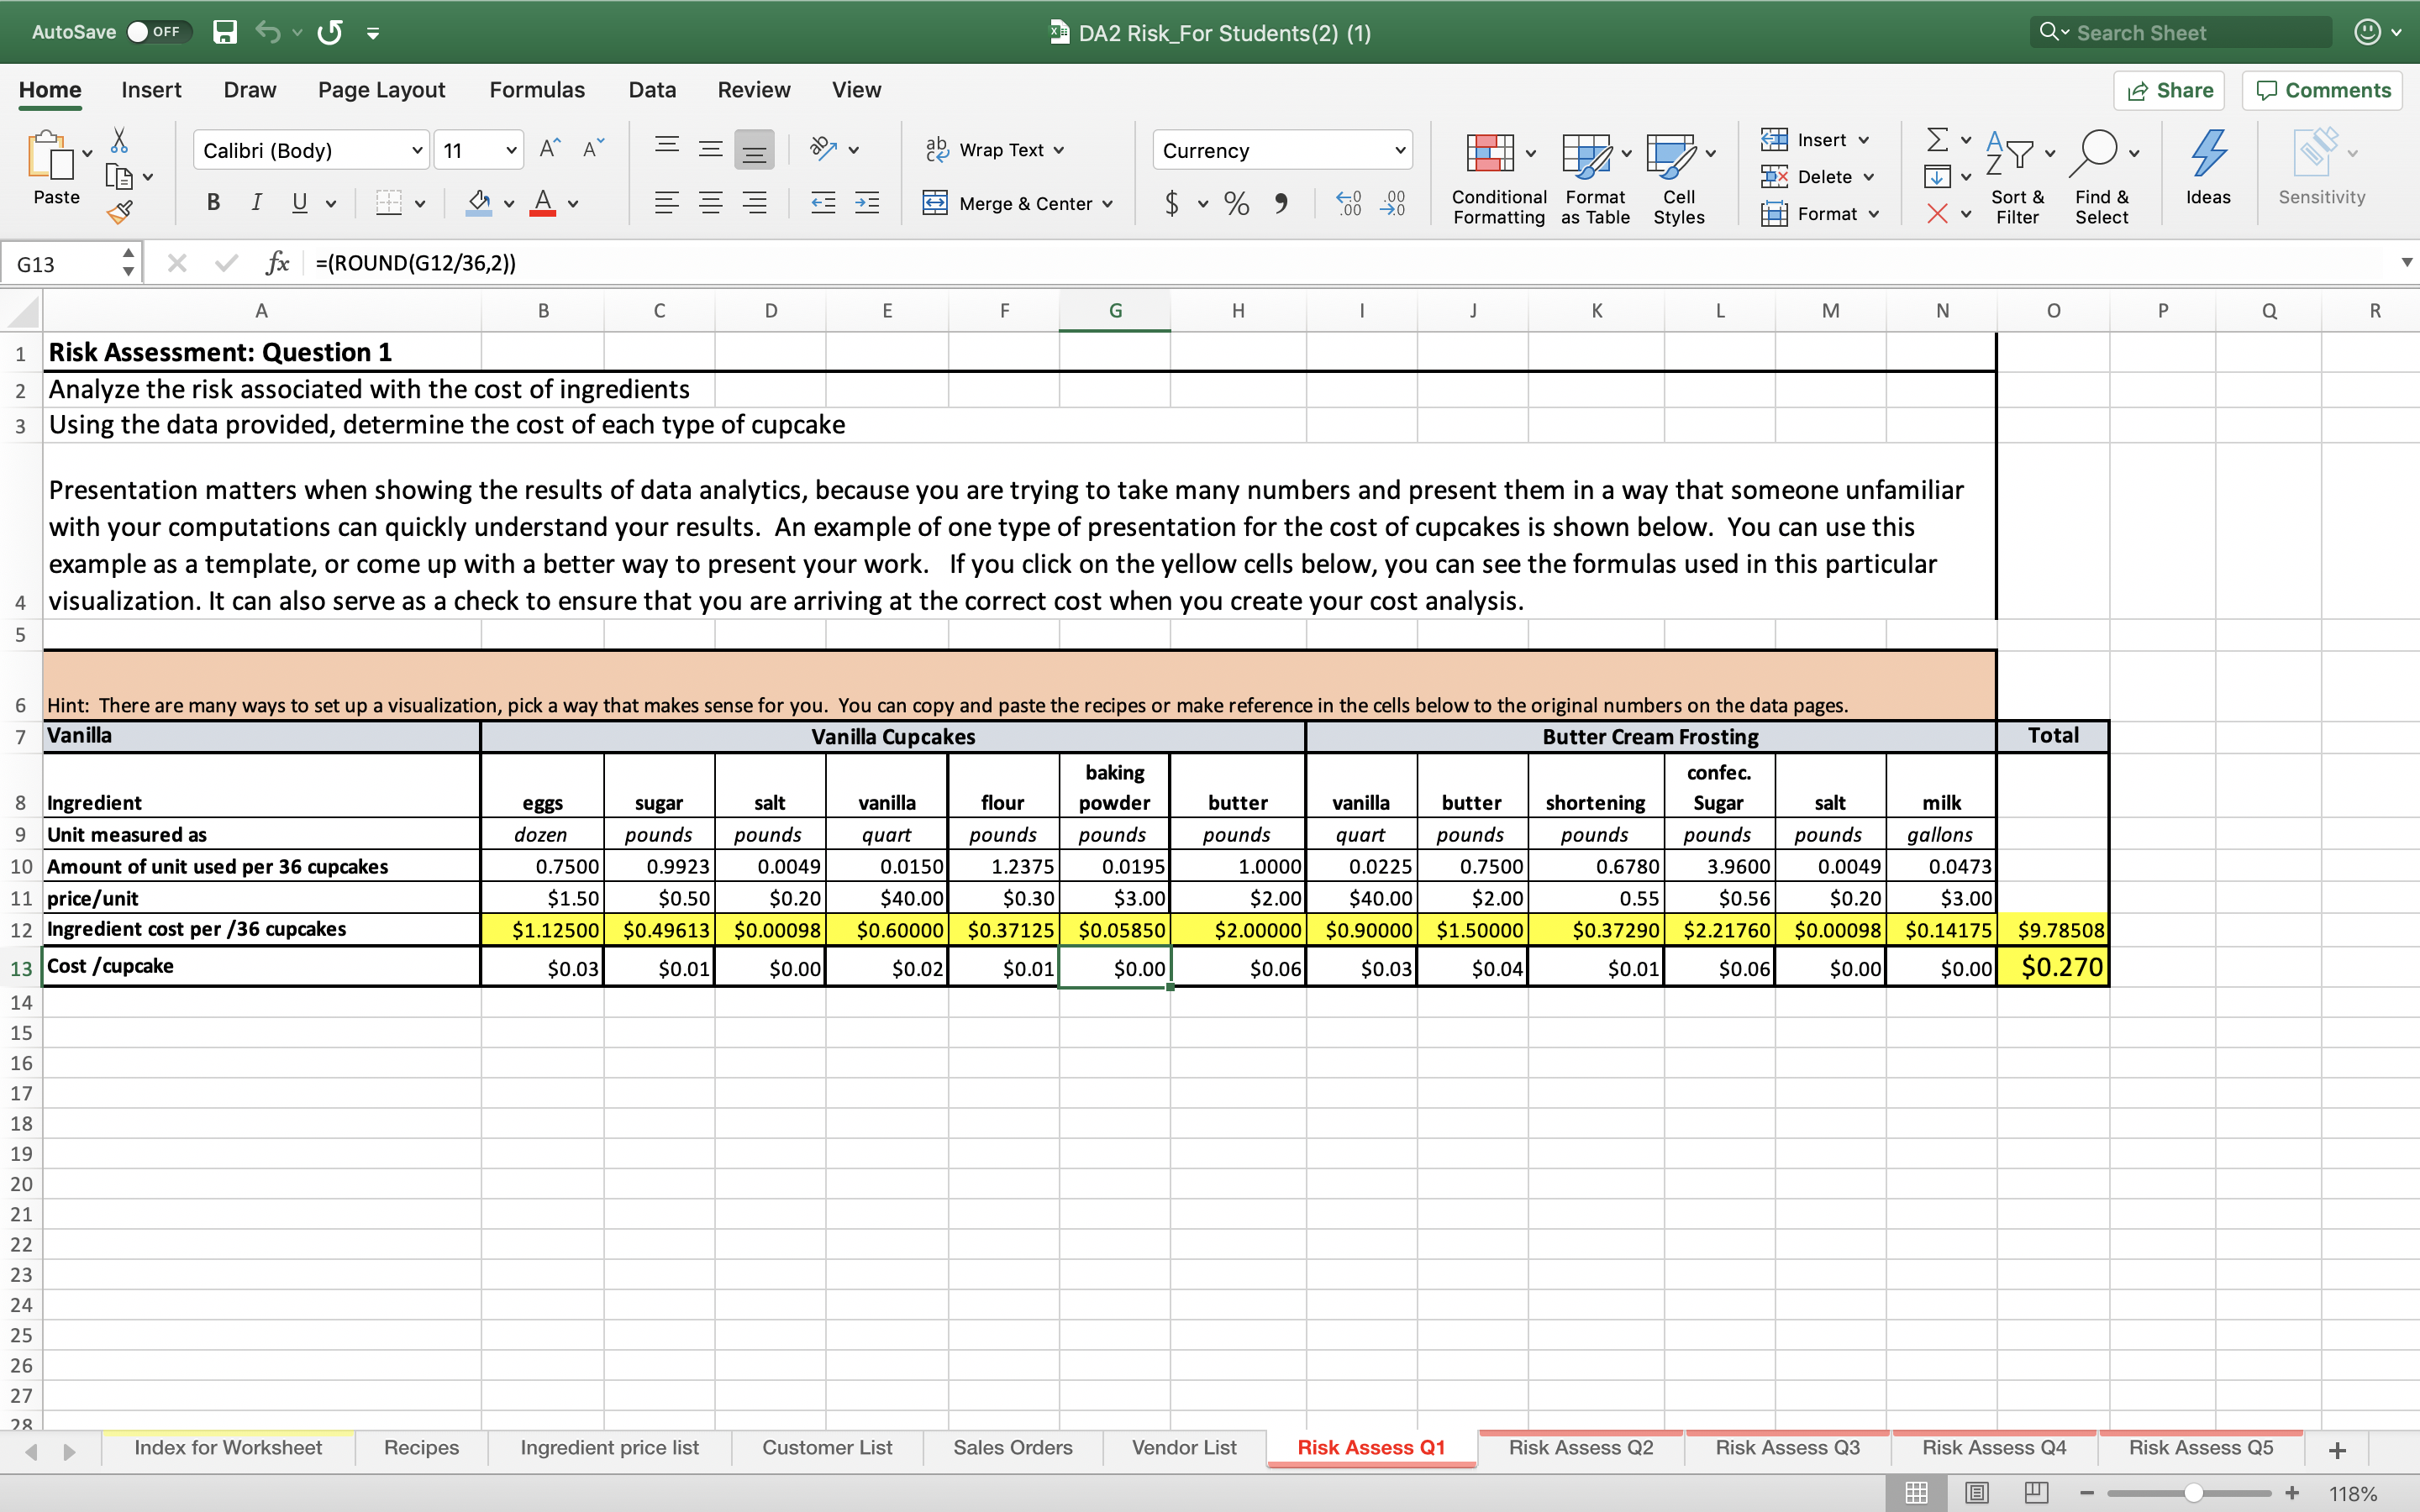Toggle bold formatting
The height and width of the screenshot is (1512, 2420).
tap(213, 203)
